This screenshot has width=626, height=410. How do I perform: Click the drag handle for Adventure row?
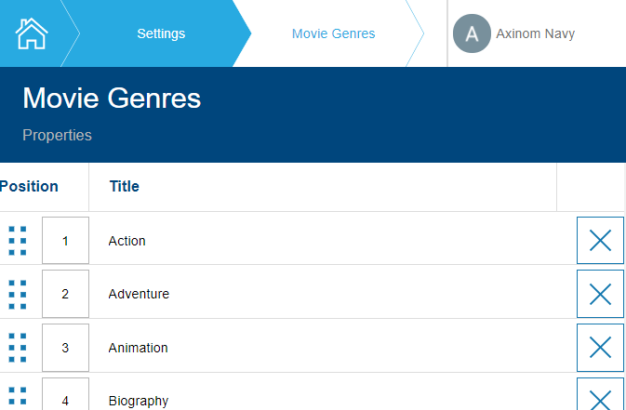pyautogui.click(x=18, y=294)
